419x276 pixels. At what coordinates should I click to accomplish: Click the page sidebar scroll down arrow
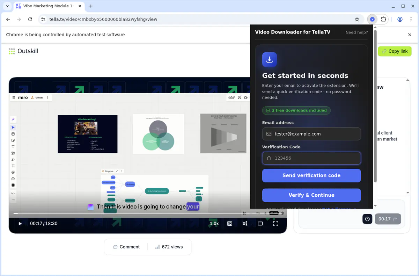click(407, 193)
